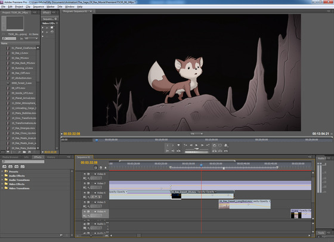Open the Edit menu
This screenshot has width=334, height=242.
pyautogui.click(x=10, y=7)
